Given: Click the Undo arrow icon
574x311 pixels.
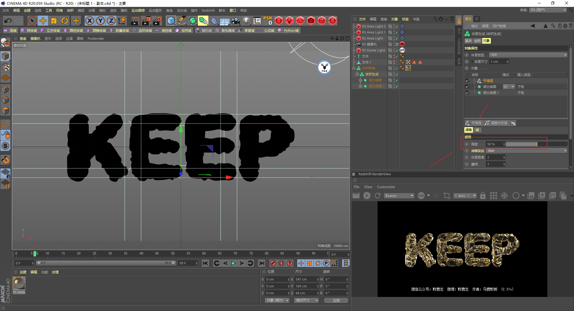Looking at the screenshot, I should (8, 21).
